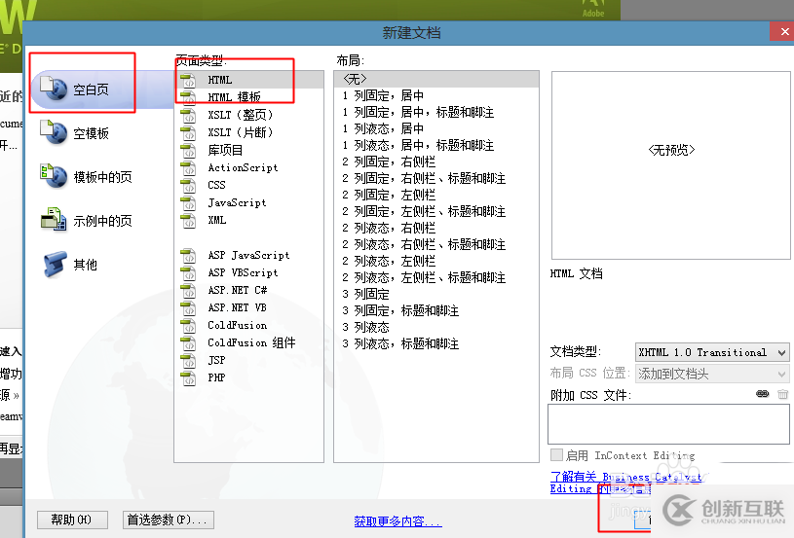Click the 库项目 file icon
Viewport: 794px width, 538px height.
point(188,150)
